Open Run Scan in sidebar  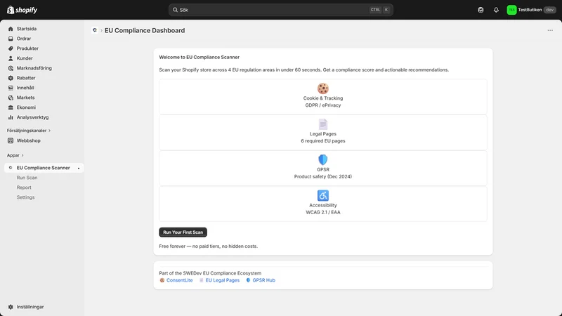click(27, 178)
